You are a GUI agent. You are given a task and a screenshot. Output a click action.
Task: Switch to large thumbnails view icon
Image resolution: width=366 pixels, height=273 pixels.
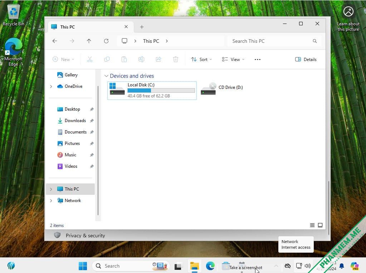coord(320,225)
